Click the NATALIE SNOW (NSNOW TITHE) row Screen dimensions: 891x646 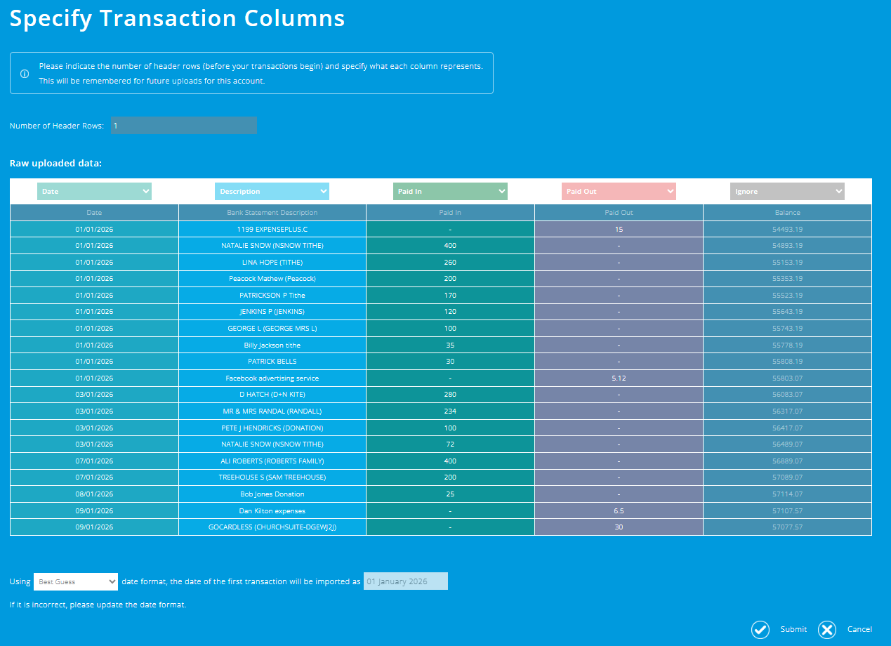click(272, 245)
